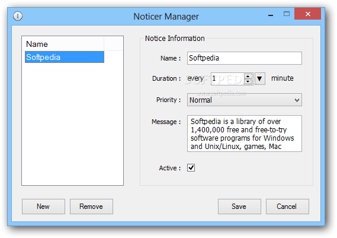Minimize the Noticer Manager window

271,15
